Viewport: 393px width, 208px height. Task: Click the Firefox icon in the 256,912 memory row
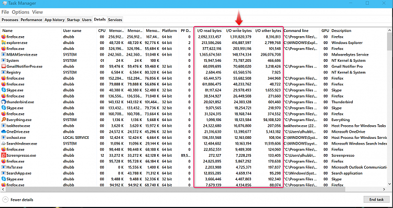(4, 37)
